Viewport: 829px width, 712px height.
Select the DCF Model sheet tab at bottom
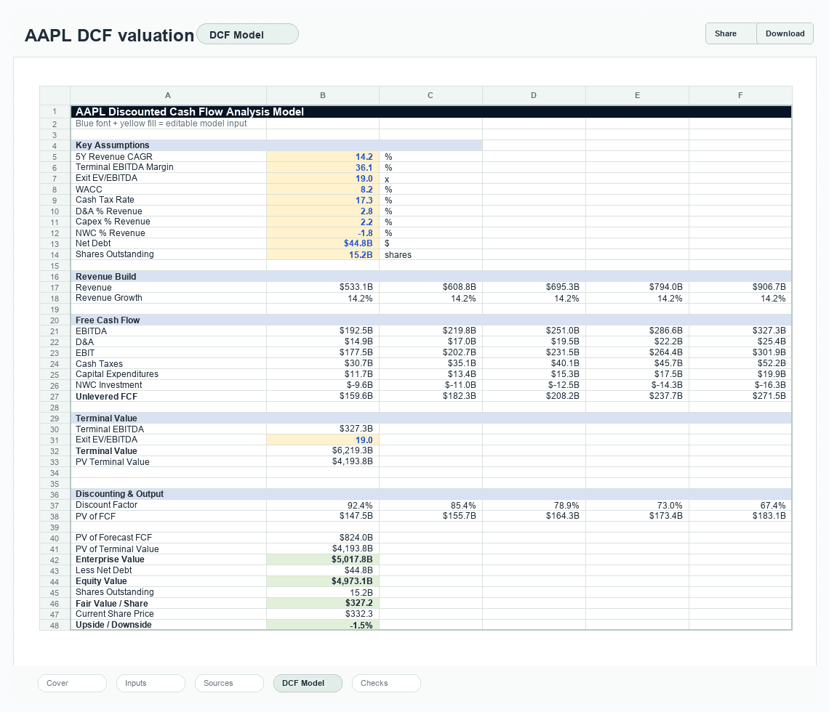[308, 683]
